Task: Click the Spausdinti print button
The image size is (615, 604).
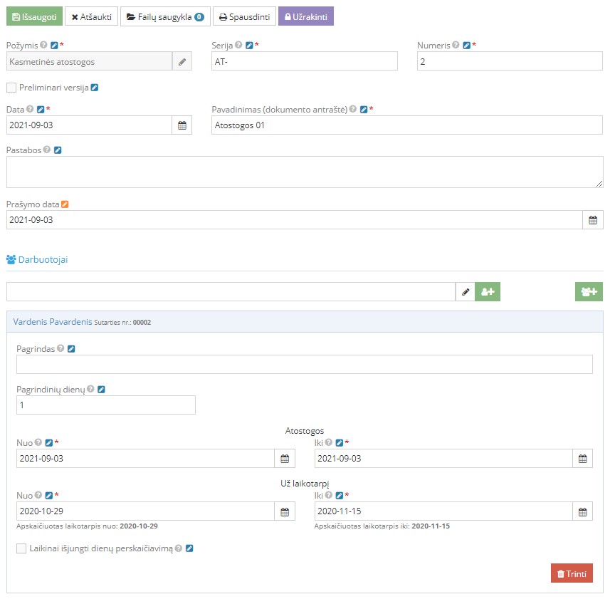Action: (x=244, y=16)
